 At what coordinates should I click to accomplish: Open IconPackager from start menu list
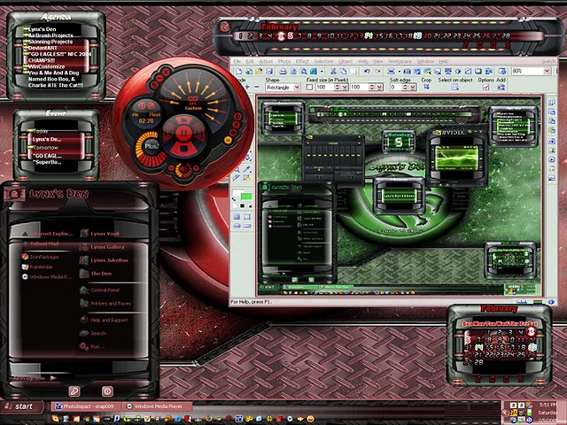pyautogui.click(x=40, y=257)
